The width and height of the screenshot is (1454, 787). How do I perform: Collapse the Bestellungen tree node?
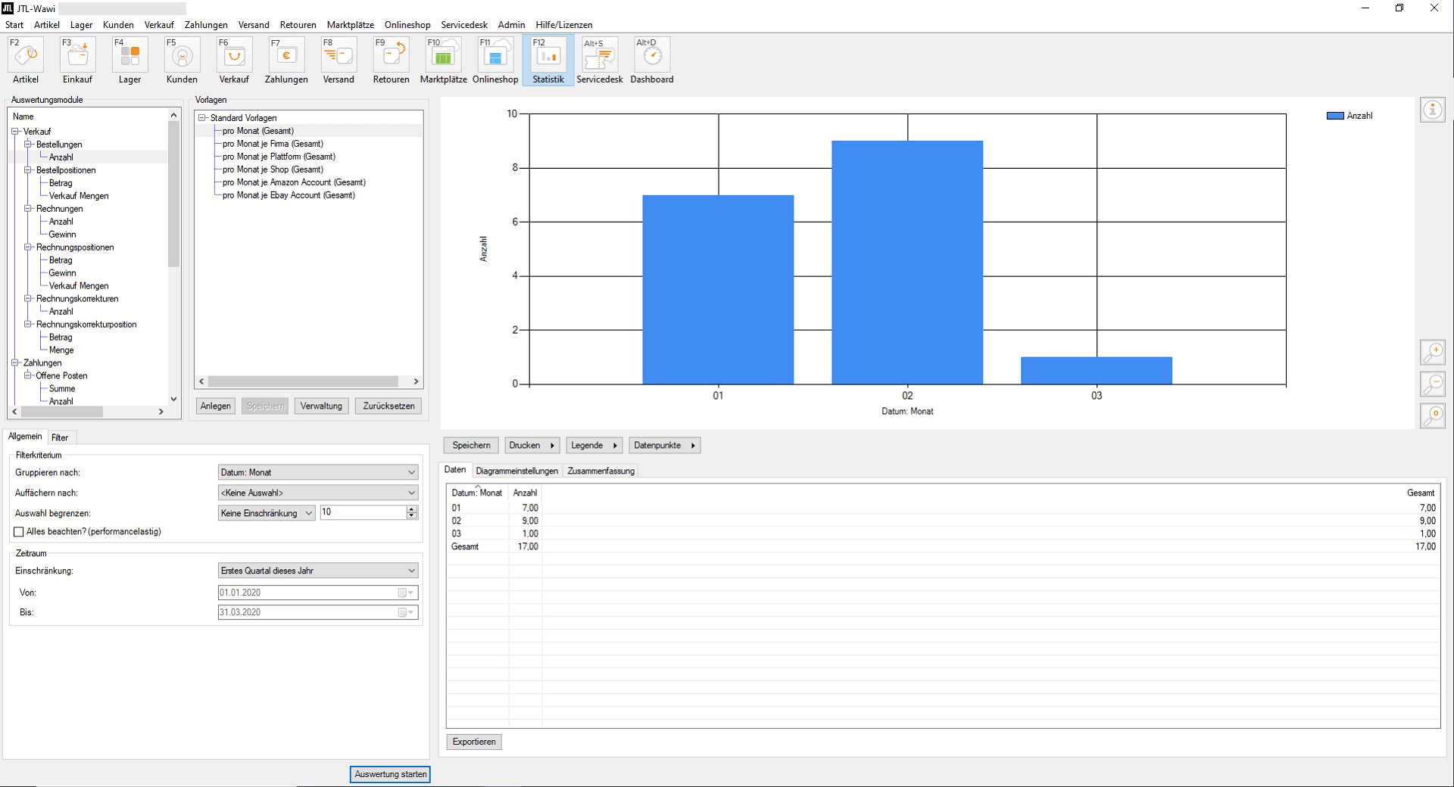click(28, 144)
